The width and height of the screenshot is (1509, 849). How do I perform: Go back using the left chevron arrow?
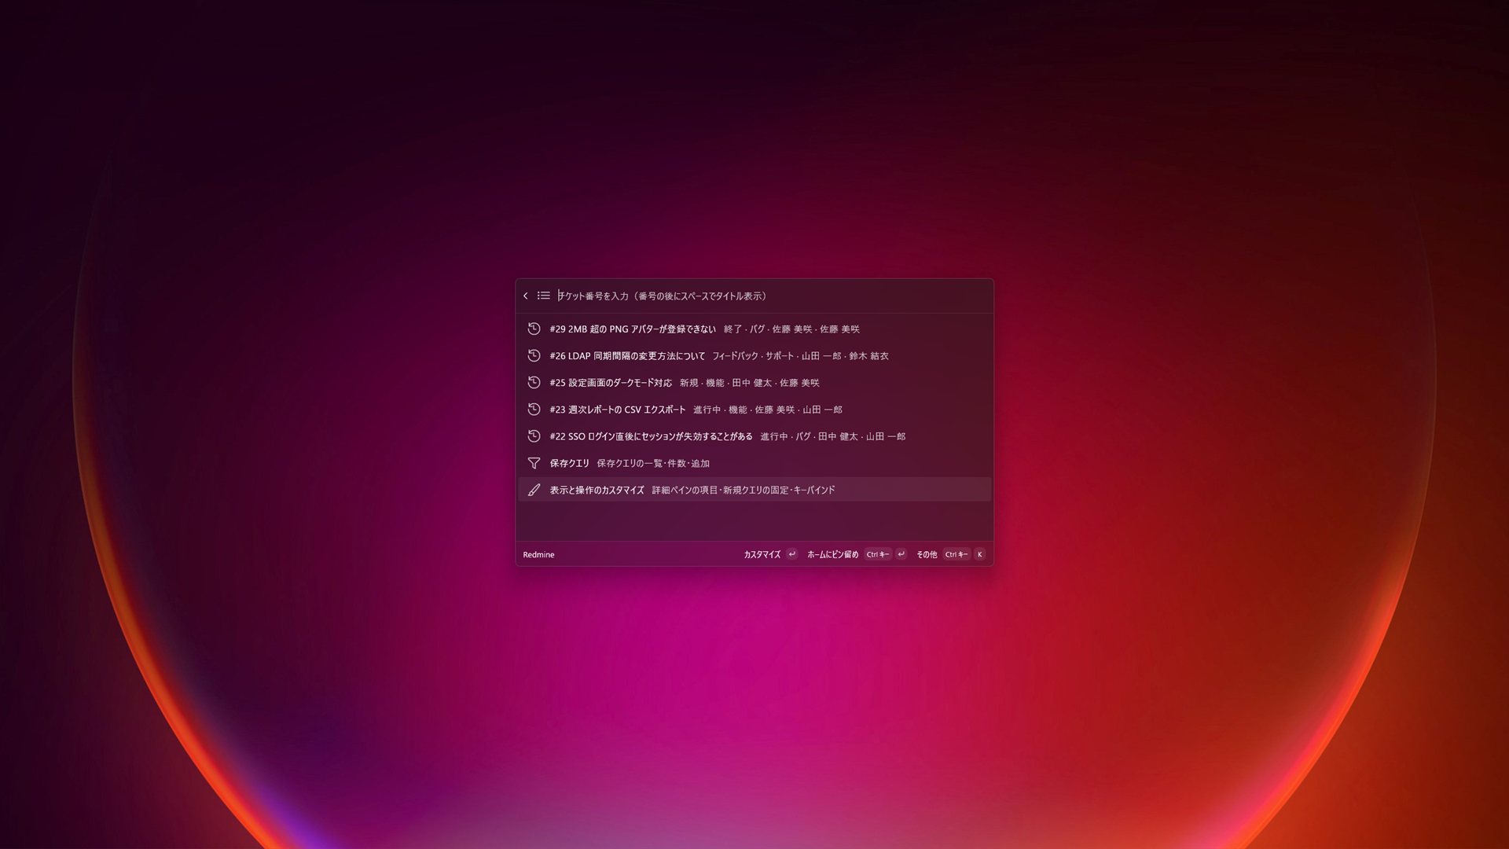point(526,296)
